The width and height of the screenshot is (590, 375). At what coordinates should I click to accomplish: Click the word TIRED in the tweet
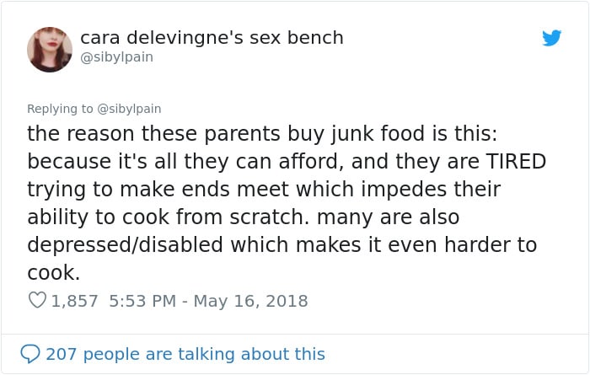pyautogui.click(x=516, y=161)
